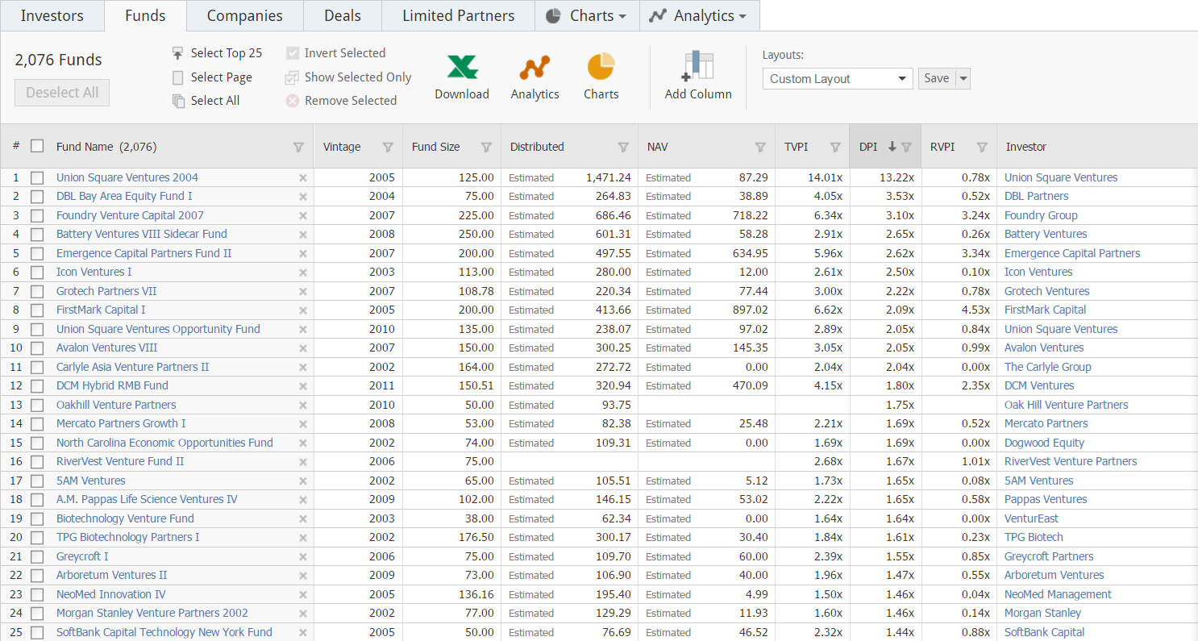The image size is (1198, 641).
Task: Check Mercato Partners Growth I checkbox
Action: (37, 424)
